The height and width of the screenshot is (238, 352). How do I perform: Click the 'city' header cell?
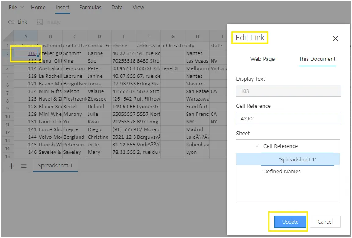pyautogui.click(x=197, y=46)
